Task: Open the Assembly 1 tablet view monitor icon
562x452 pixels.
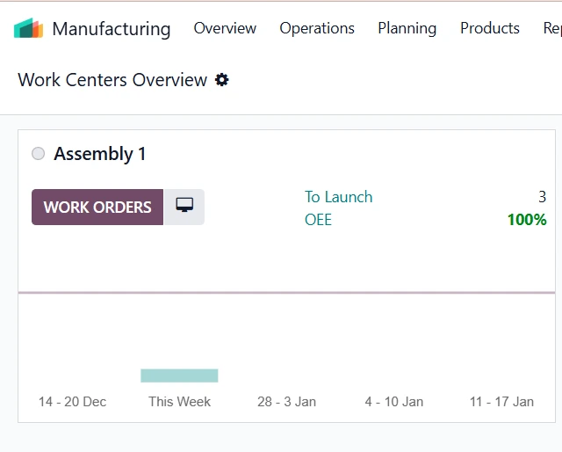Action: [x=184, y=207]
